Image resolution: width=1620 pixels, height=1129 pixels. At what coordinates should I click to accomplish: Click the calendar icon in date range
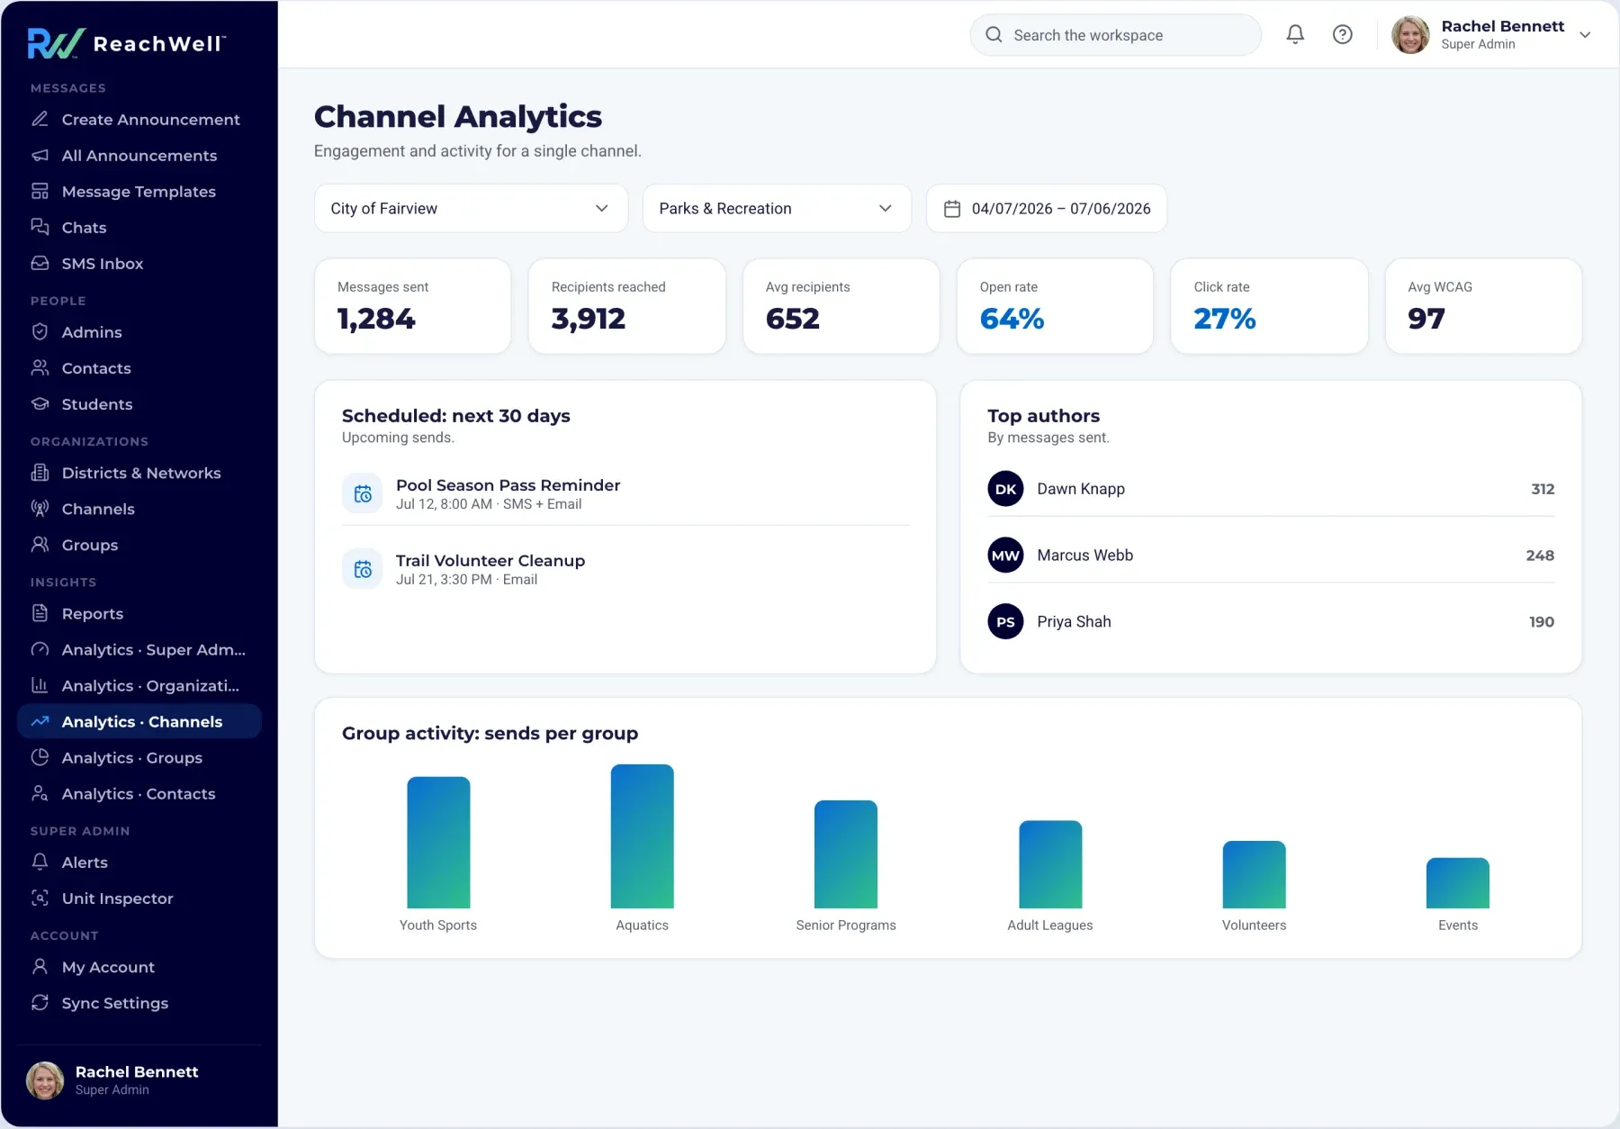(x=951, y=209)
